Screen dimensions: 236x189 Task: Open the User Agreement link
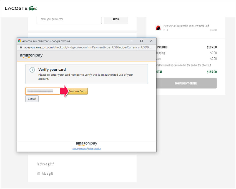[x=80, y=149]
